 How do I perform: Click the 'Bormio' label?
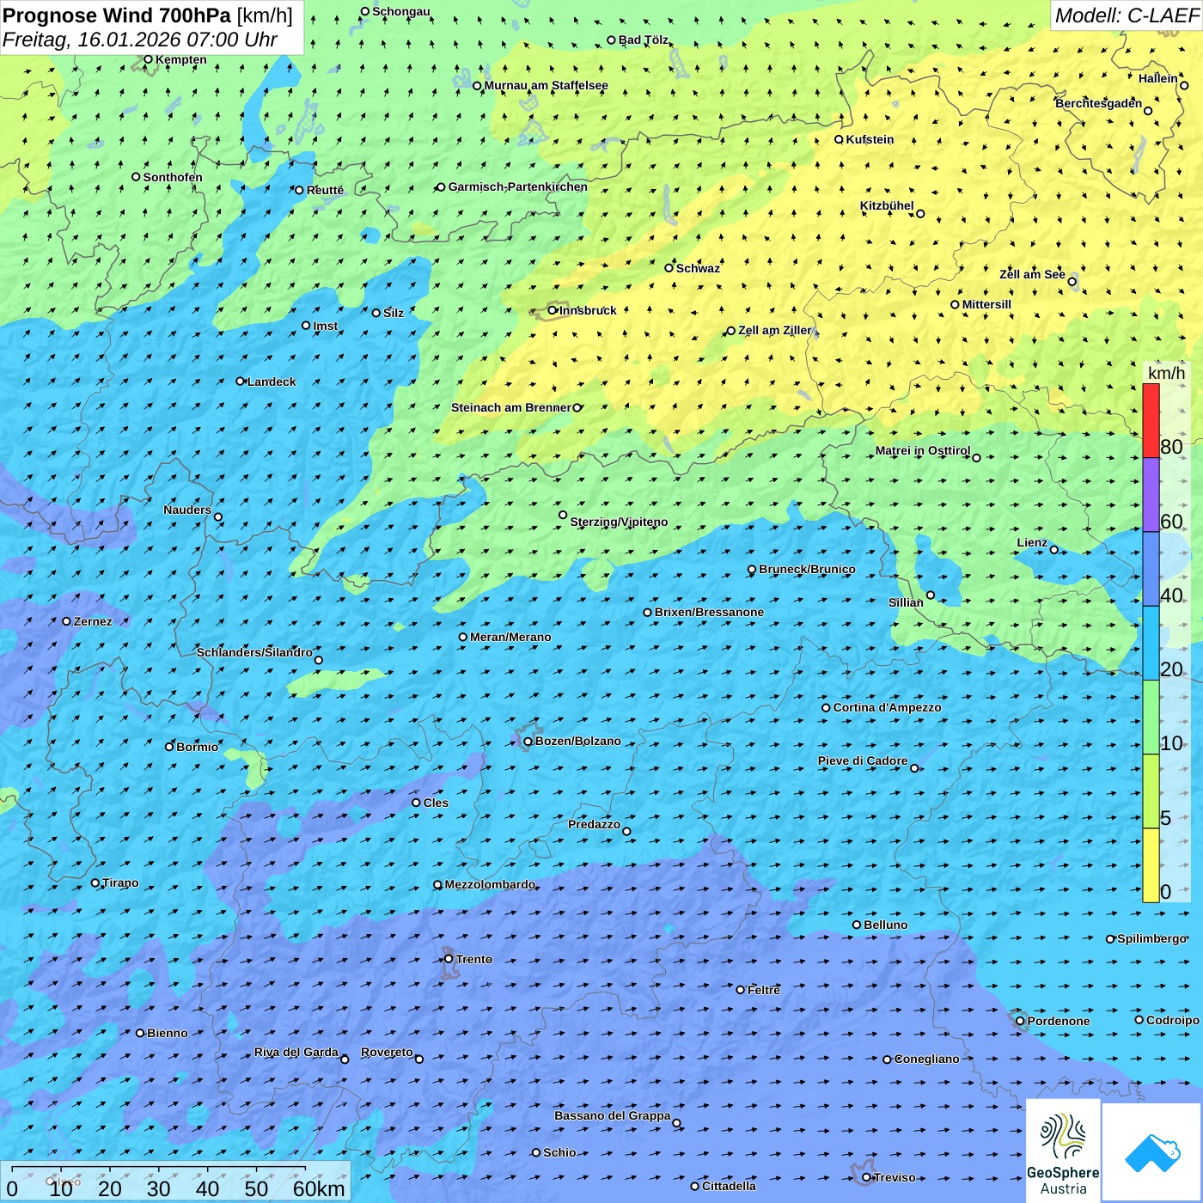[x=197, y=747]
